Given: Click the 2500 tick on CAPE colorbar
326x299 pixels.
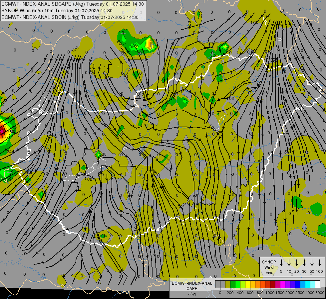Looking at the screenshot, I should click(300, 293).
